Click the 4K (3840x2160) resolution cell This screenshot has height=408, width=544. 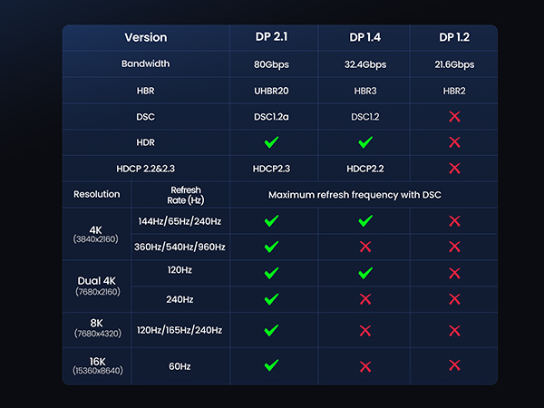[96, 234]
